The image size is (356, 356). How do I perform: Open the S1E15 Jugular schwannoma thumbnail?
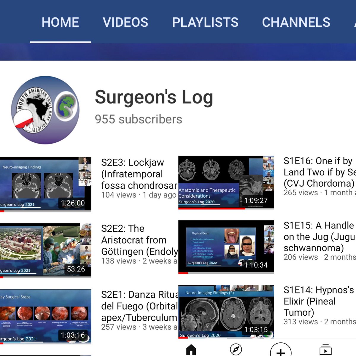(226, 247)
